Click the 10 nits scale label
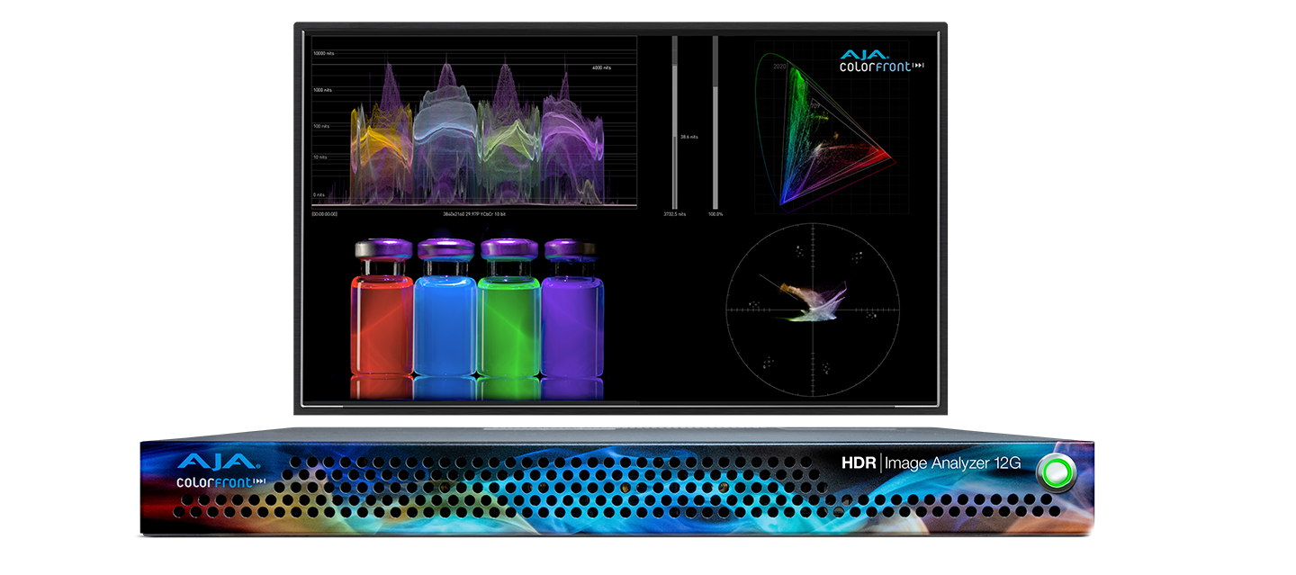1296x575 pixels. (x=321, y=157)
